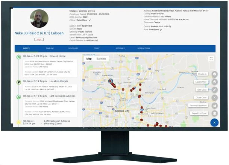
Task: Toggle map fullscreen view
Action: tap(211, 59)
